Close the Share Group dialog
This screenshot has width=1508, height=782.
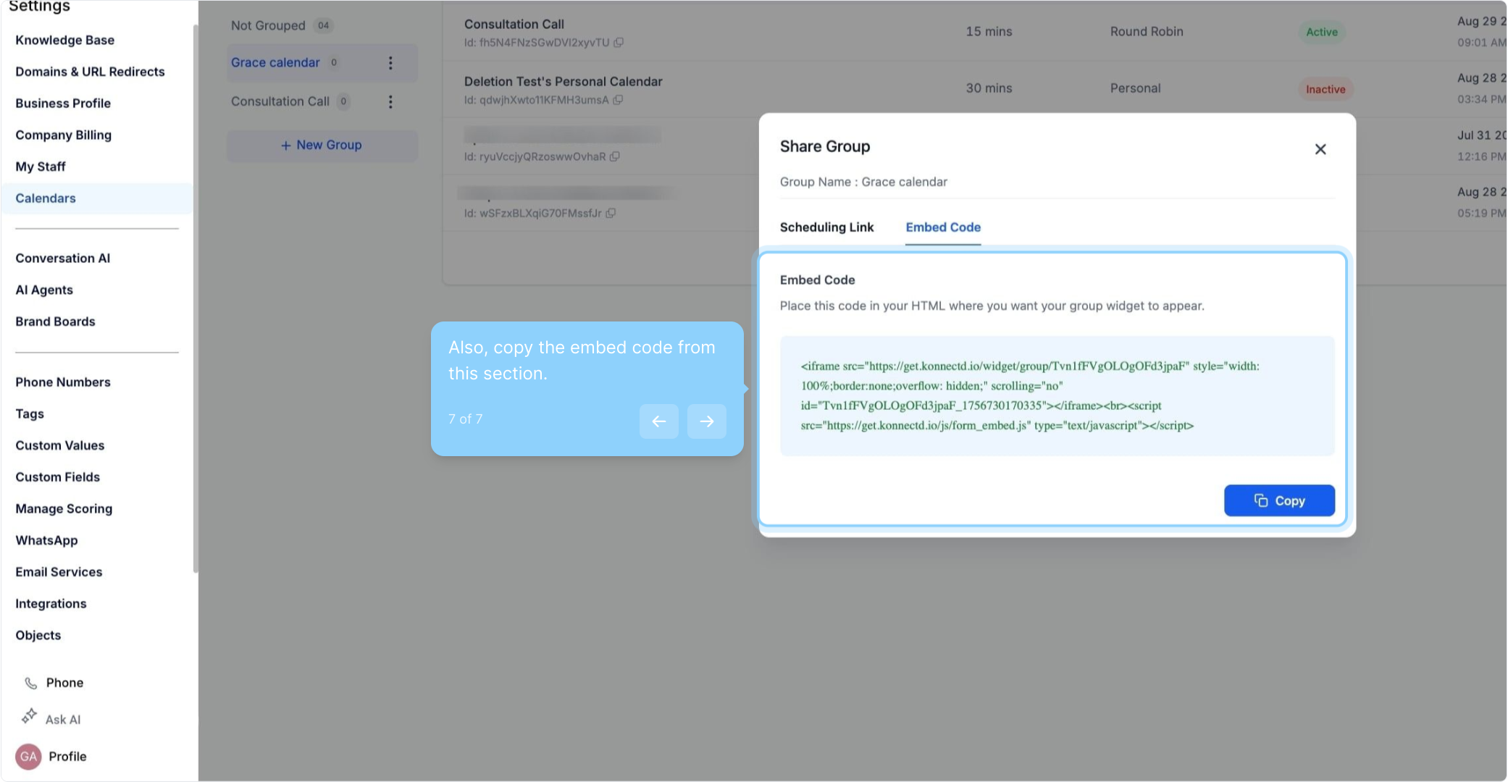(1320, 149)
